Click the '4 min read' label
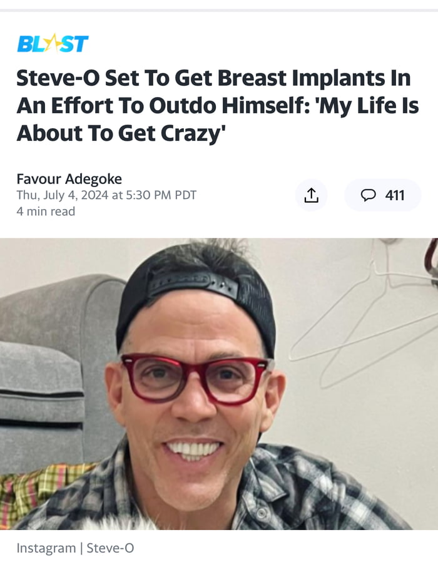 (x=46, y=212)
